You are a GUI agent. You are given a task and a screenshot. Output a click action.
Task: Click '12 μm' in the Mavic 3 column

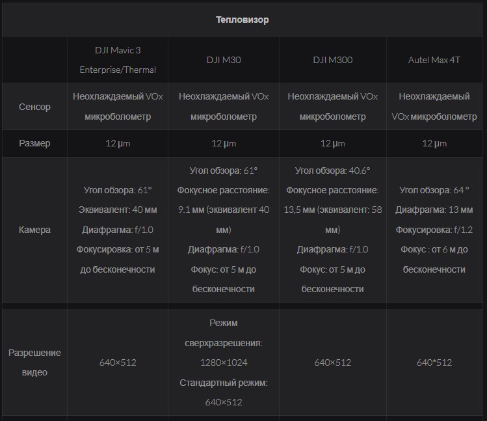click(118, 143)
